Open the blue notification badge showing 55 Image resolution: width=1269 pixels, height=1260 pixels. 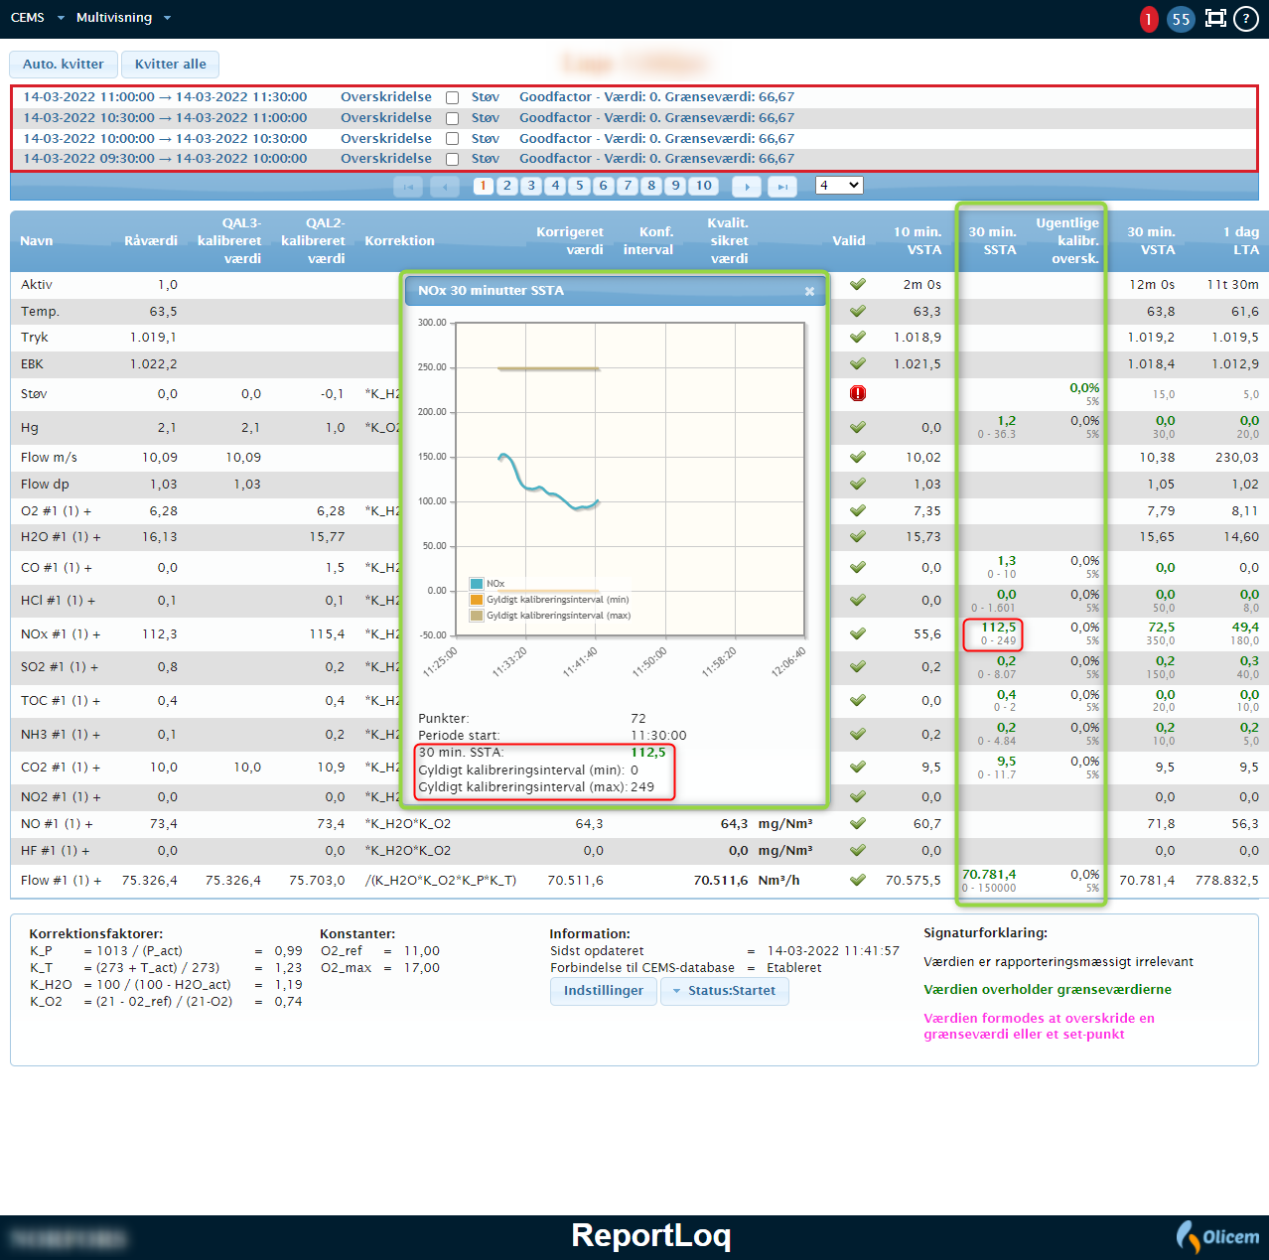coord(1181,19)
